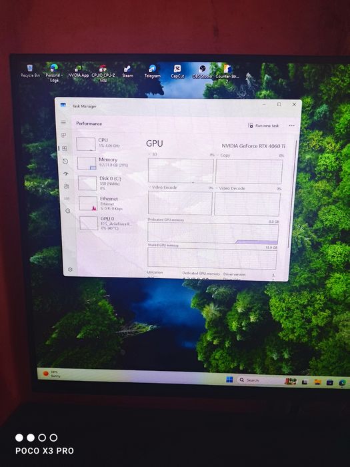Click the Task Manager title bar icon
Screen dimensions: 350x467
point(63,105)
